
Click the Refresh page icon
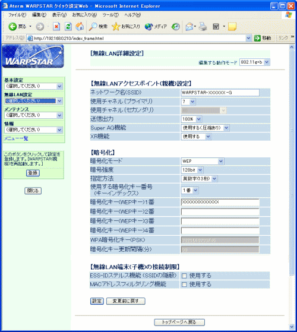pyautogui.click(x=68, y=27)
